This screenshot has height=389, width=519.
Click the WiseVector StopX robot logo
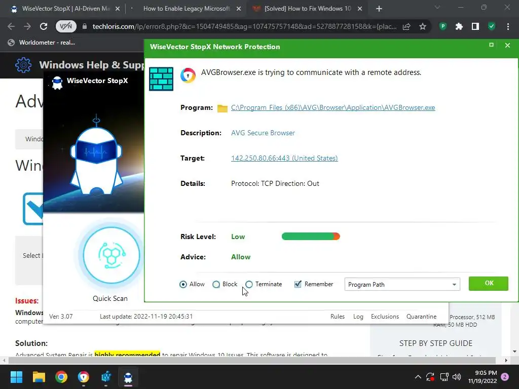pyautogui.click(x=57, y=83)
